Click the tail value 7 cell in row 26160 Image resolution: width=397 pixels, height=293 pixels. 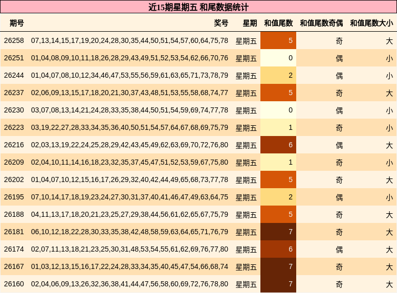tap(278, 284)
